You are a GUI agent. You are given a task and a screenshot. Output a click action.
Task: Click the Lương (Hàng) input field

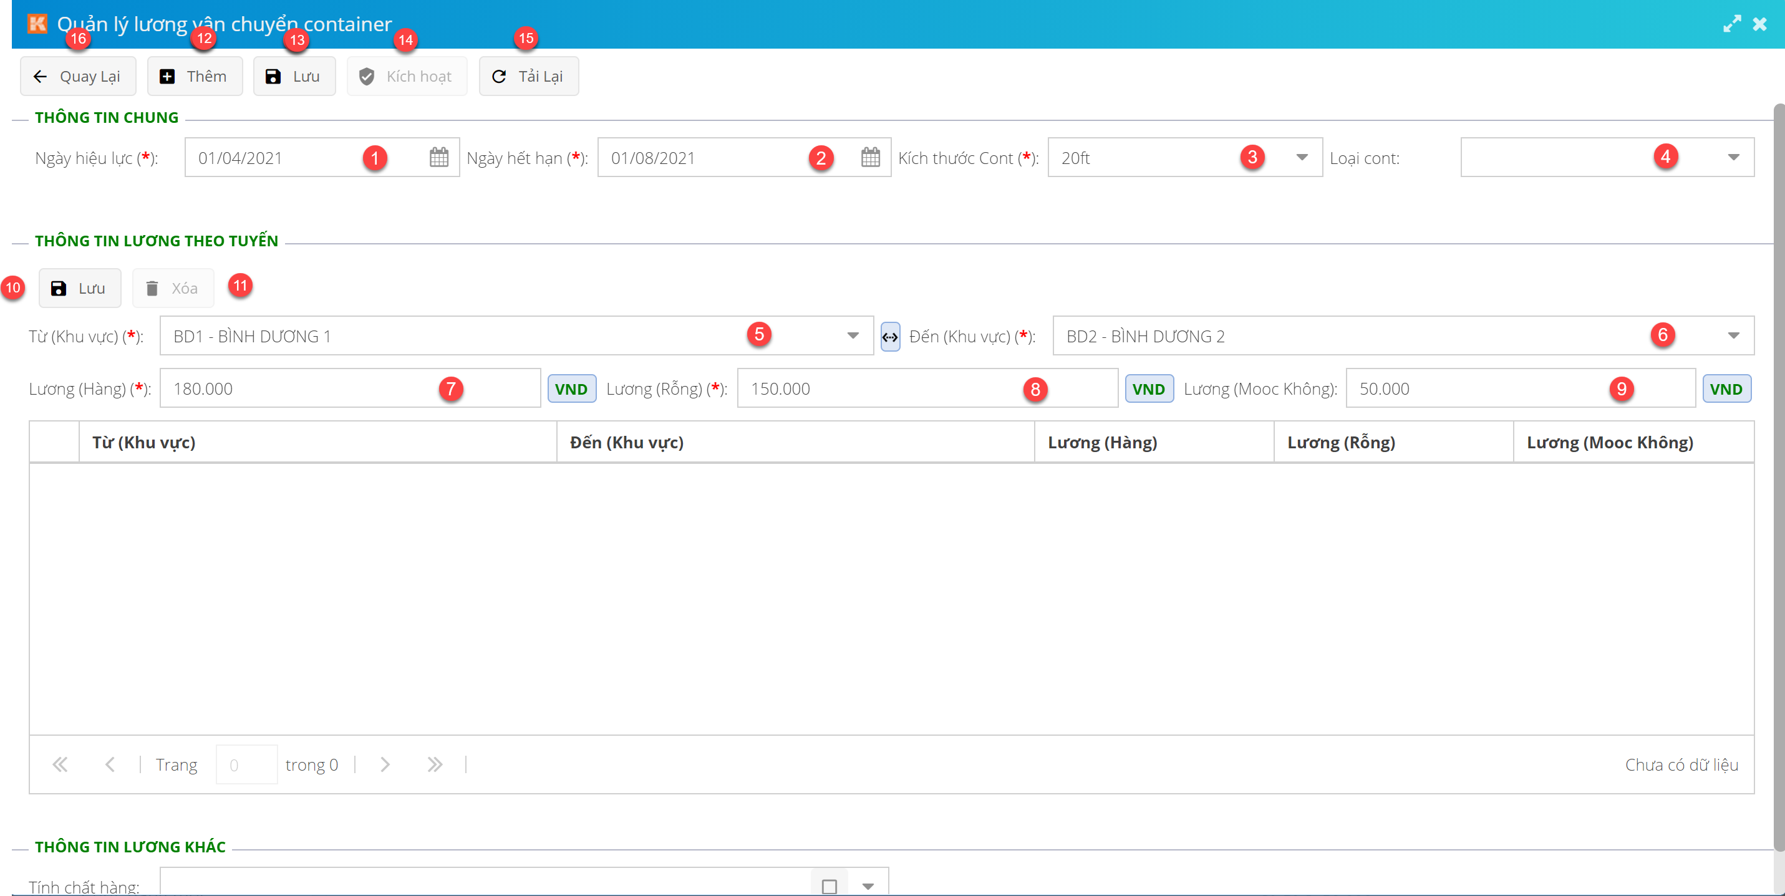click(305, 388)
